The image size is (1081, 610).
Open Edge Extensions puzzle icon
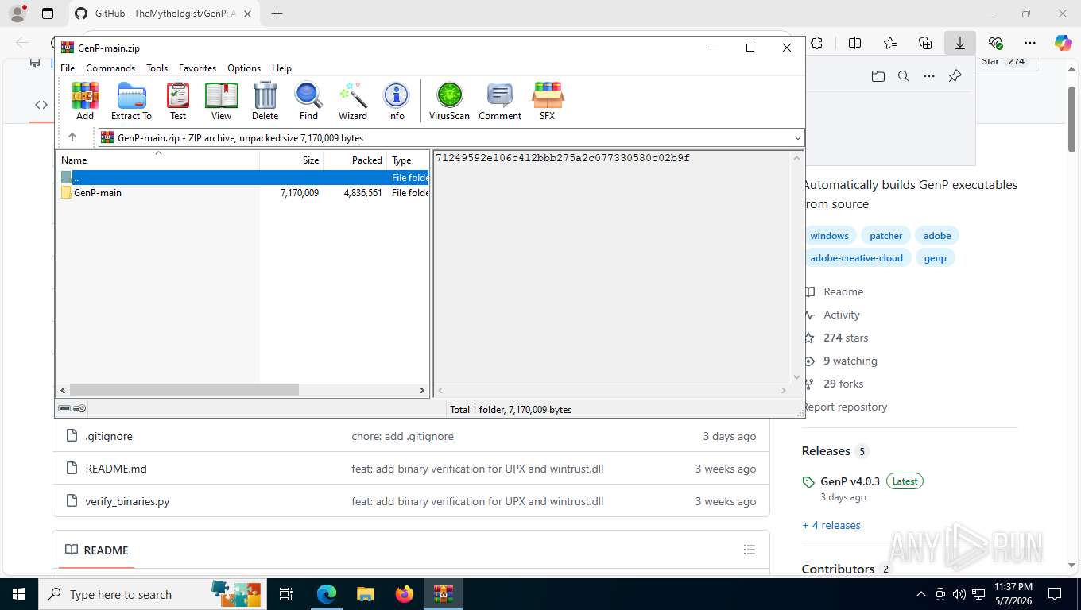point(817,43)
